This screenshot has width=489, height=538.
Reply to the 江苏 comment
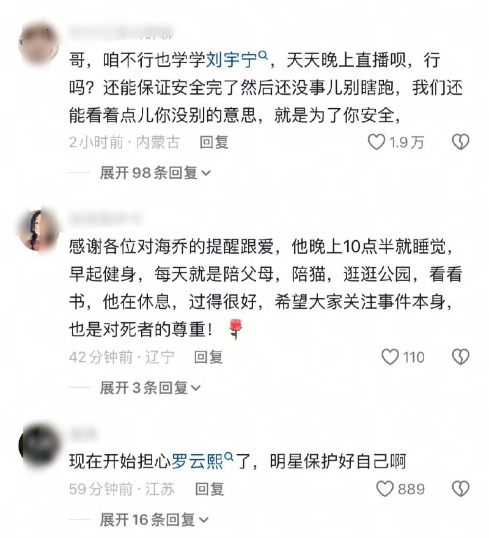(x=209, y=489)
